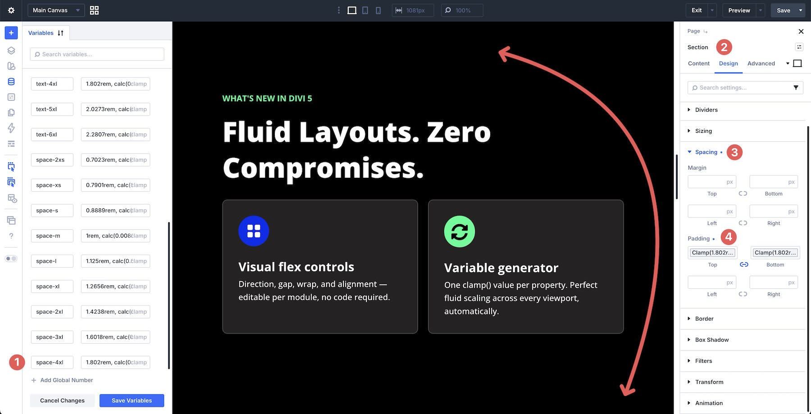The width and height of the screenshot is (811, 414).
Task: Close the Section settings panel
Action: point(801,31)
